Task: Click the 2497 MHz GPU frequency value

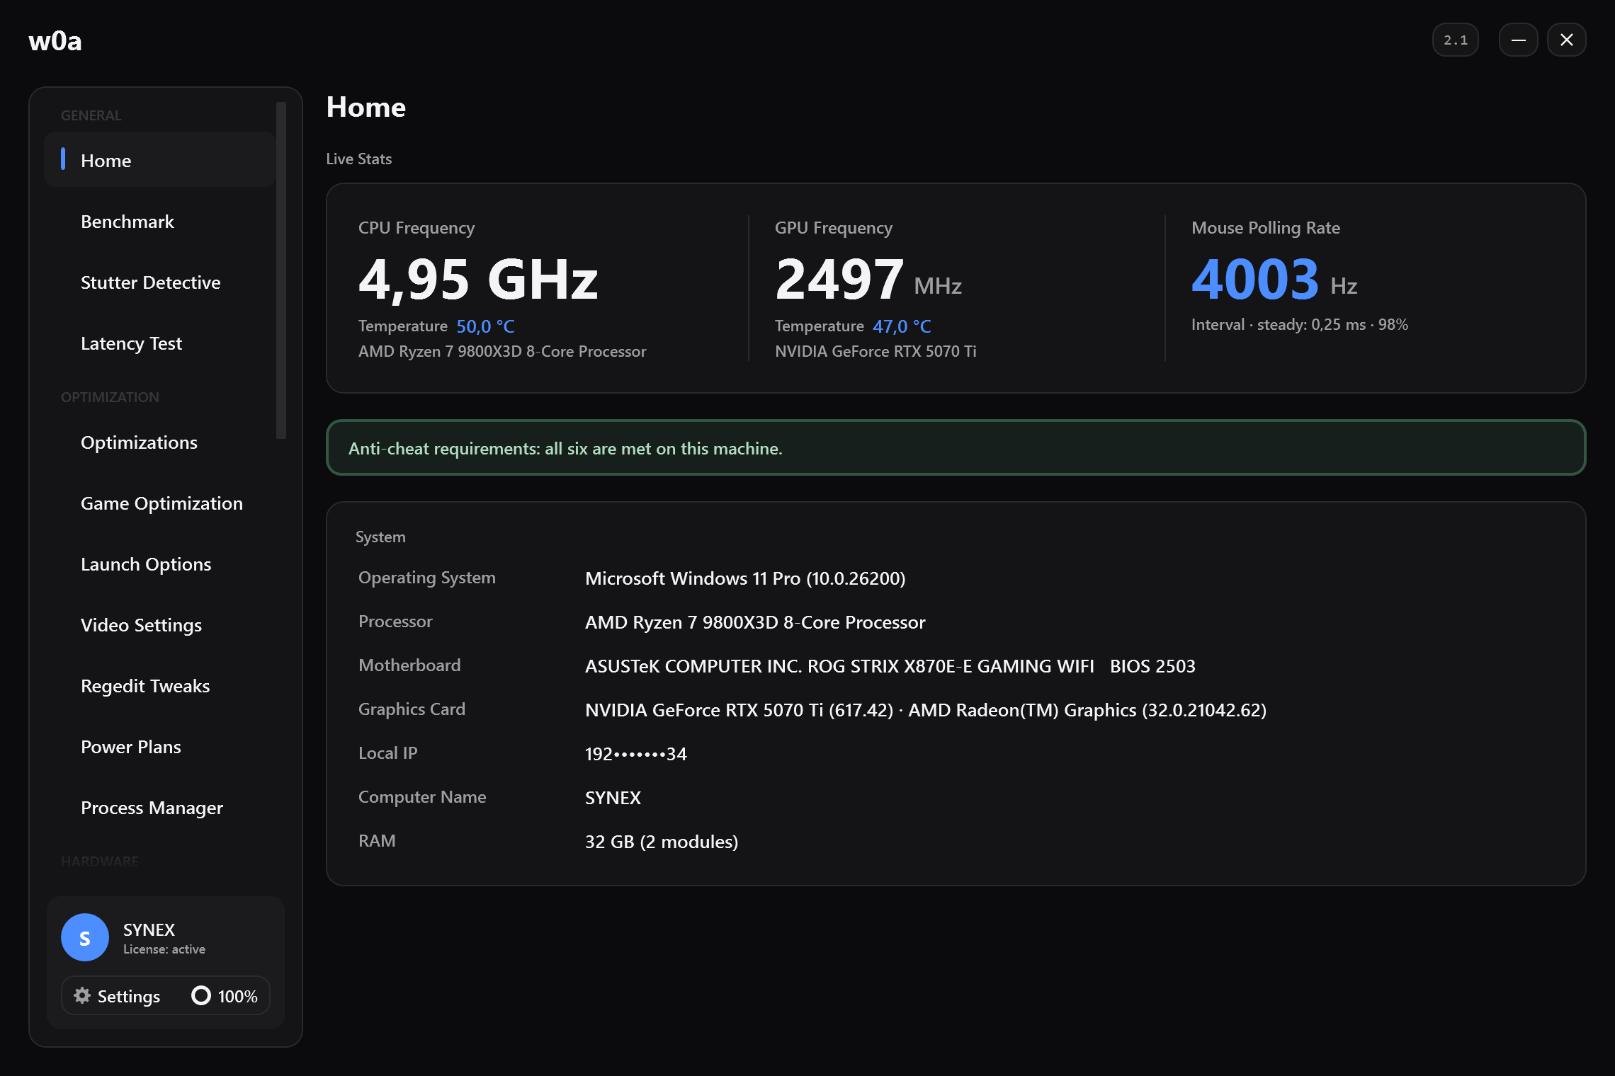Action: point(868,280)
